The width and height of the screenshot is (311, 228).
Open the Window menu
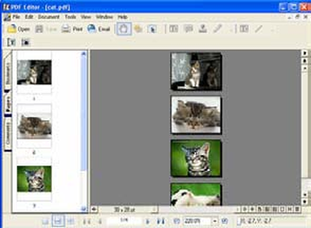pos(104,17)
